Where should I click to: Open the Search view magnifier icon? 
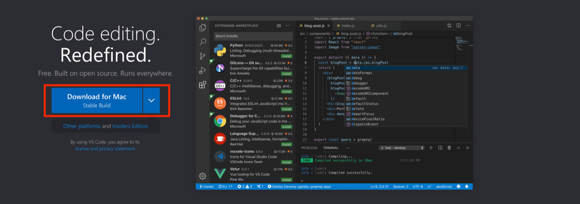tap(203, 42)
